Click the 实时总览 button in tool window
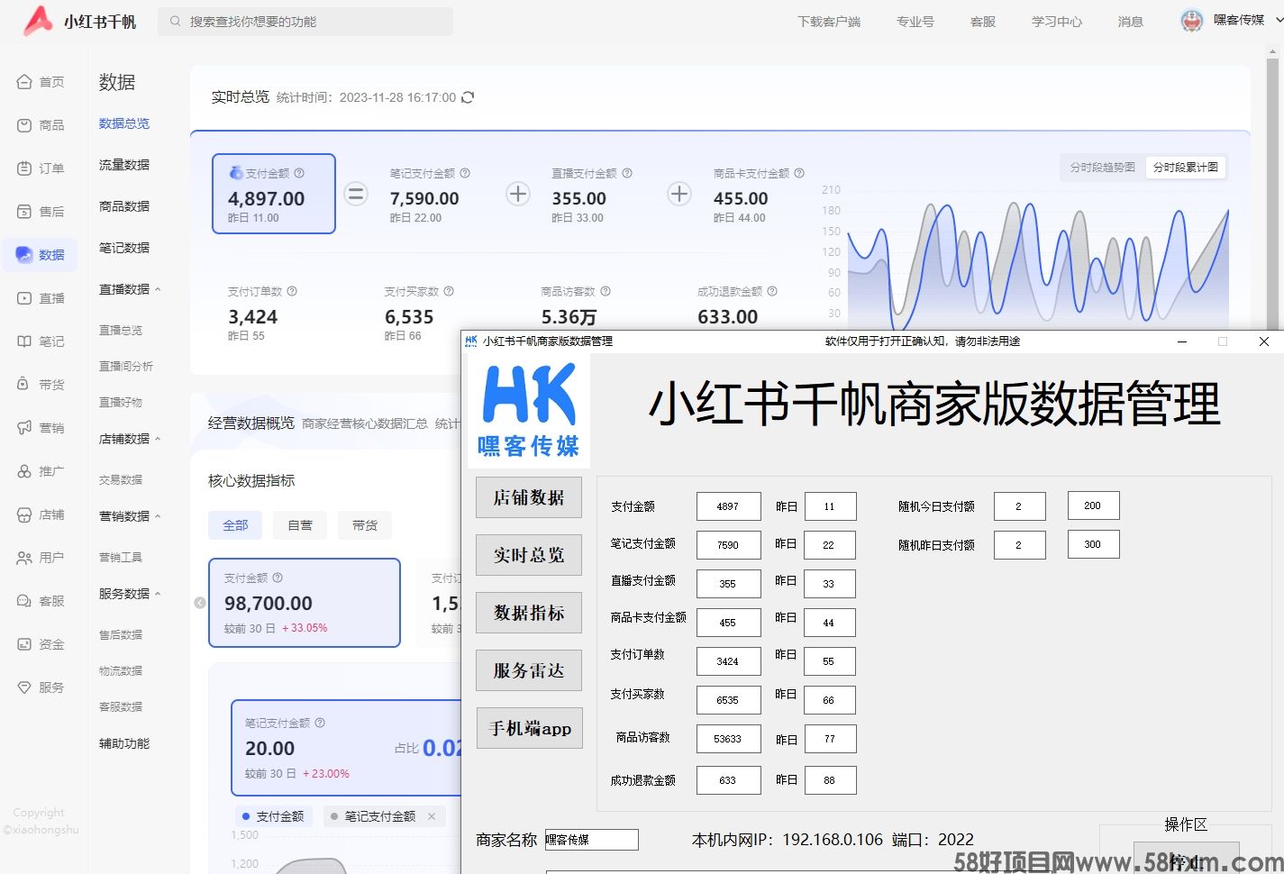The image size is (1284, 874). (529, 555)
